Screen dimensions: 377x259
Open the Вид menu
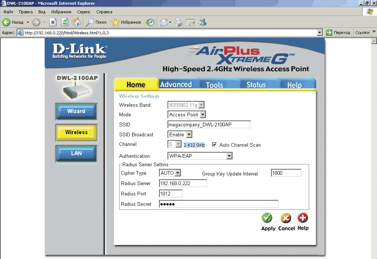pos(42,12)
